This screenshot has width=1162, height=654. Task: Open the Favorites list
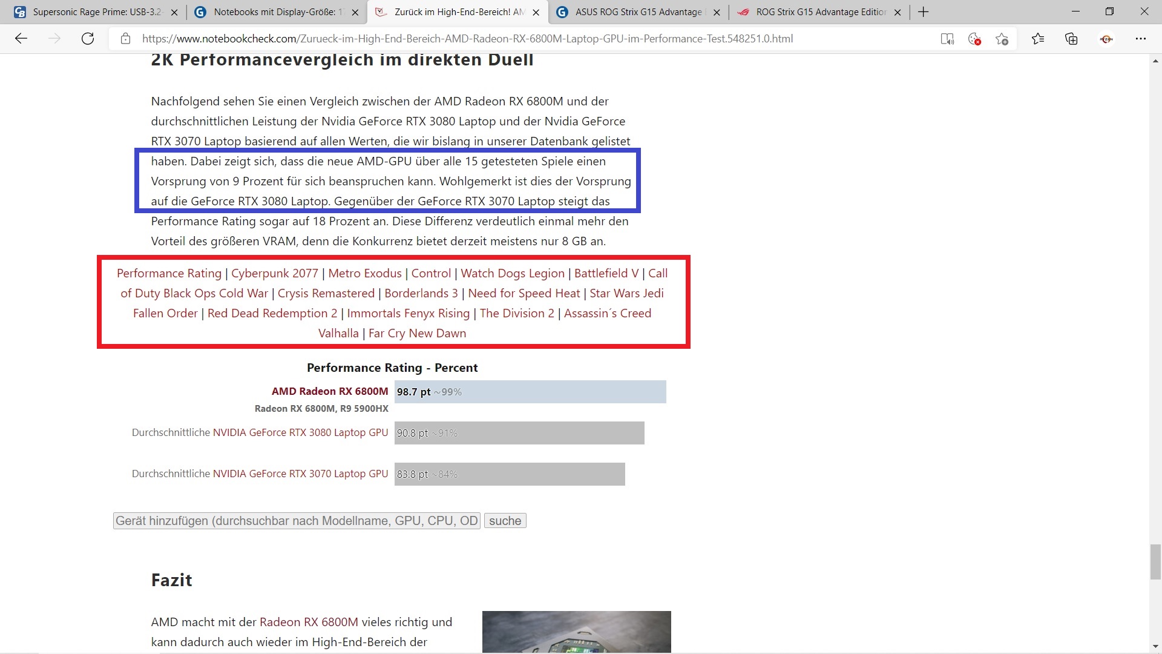[1038, 39]
